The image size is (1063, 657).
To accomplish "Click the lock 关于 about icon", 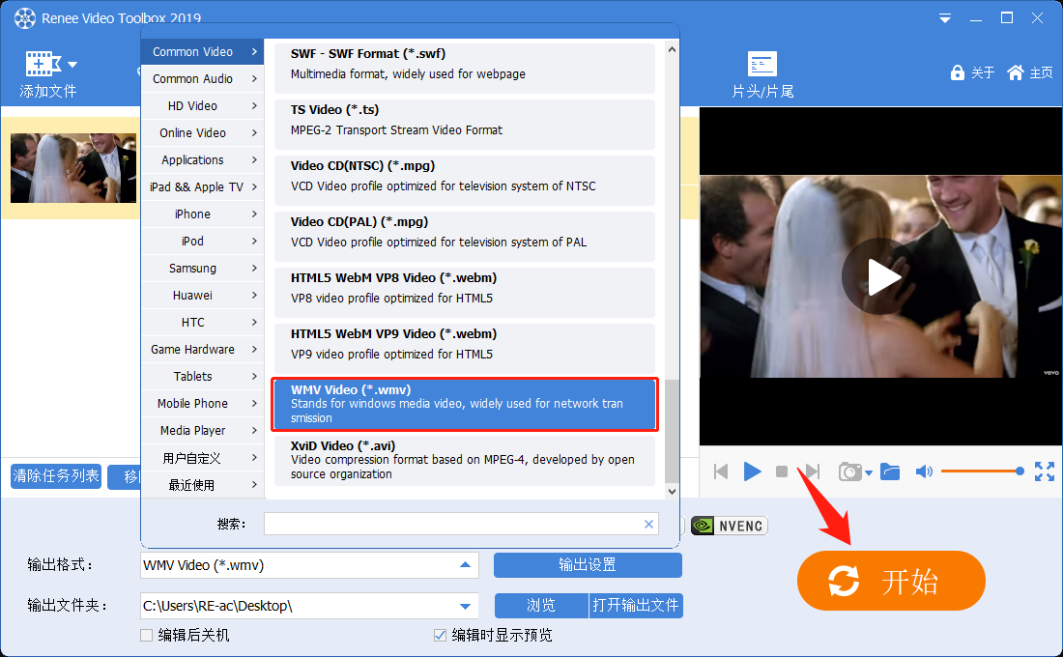I will click(972, 72).
